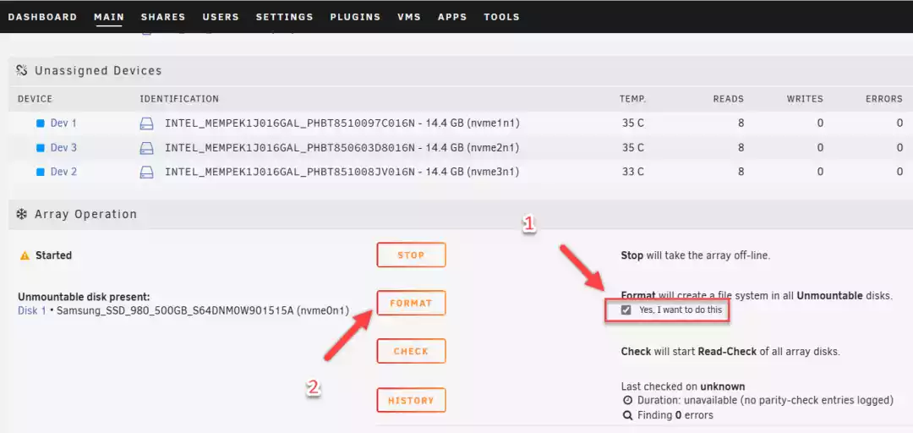The image size is (913, 433).
Task: Click the disk icon beside Dev 3
Action: coord(147,148)
